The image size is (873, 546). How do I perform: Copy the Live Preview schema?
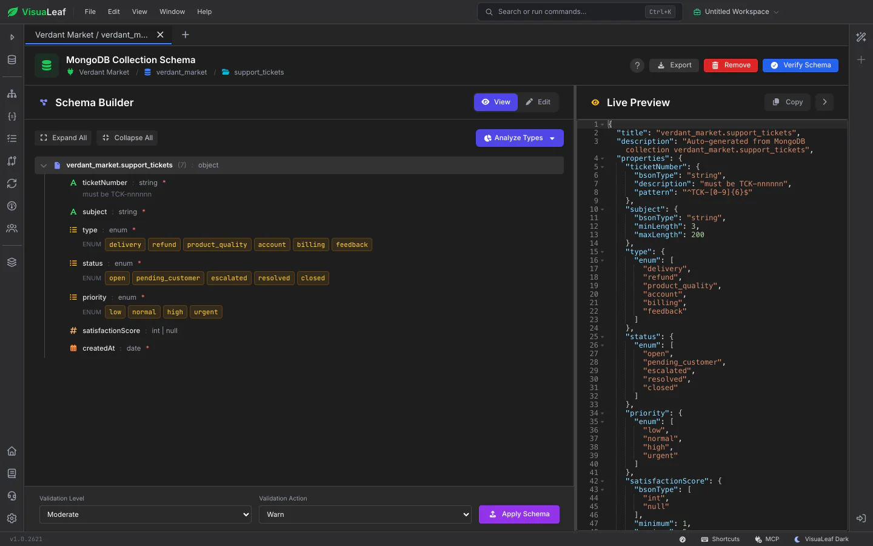(788, 102)
